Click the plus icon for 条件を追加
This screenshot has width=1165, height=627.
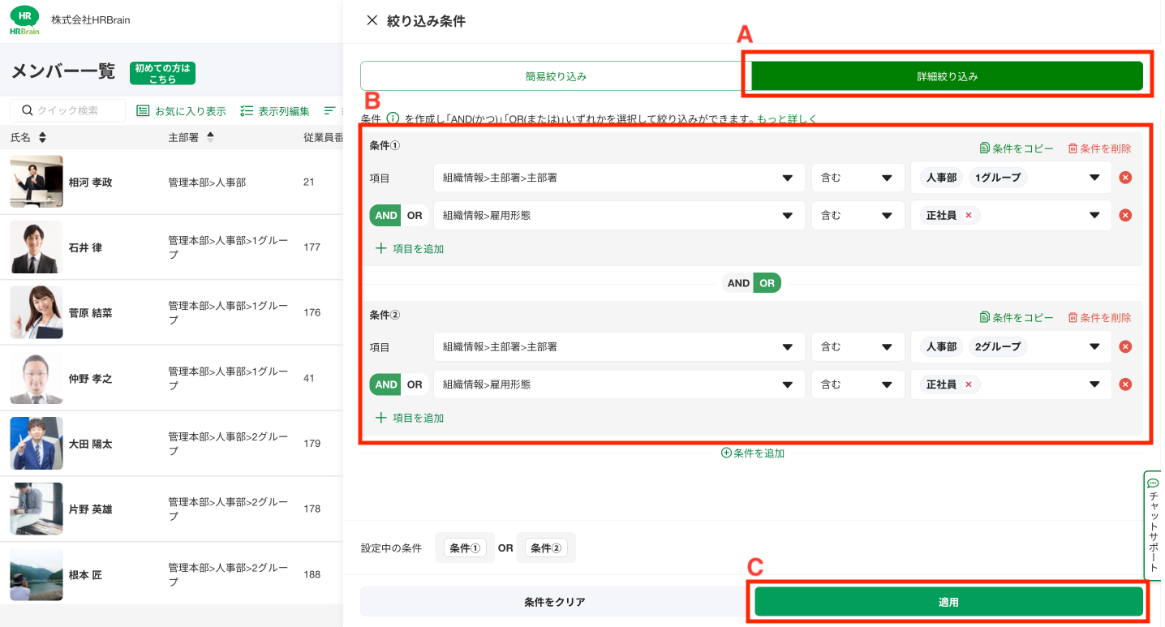[727, 453]
